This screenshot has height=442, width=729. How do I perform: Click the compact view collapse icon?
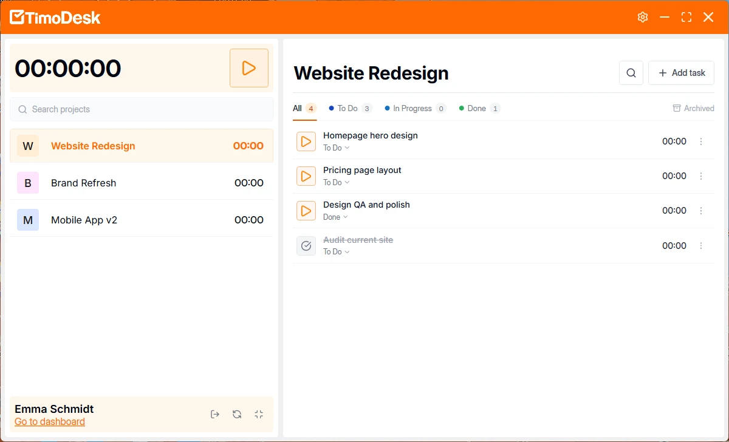pyautogui.click(x=259, y=414)
